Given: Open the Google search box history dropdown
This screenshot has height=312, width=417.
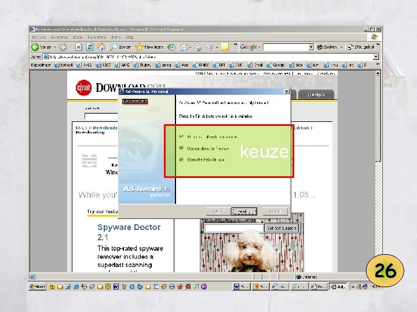Looking at the screenshot, I should (311, 47).
